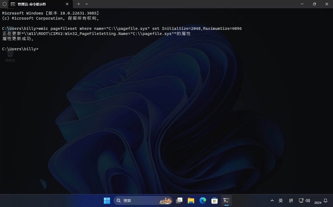The image size is (333, 207).
Task: Close the 命令提示符 tab
Action: [67, 4]
